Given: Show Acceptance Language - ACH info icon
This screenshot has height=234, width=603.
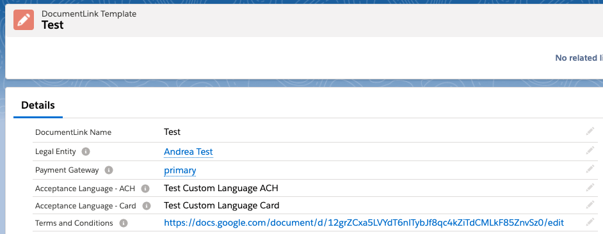Looking at the screenshot, I should tap(145, 189).
